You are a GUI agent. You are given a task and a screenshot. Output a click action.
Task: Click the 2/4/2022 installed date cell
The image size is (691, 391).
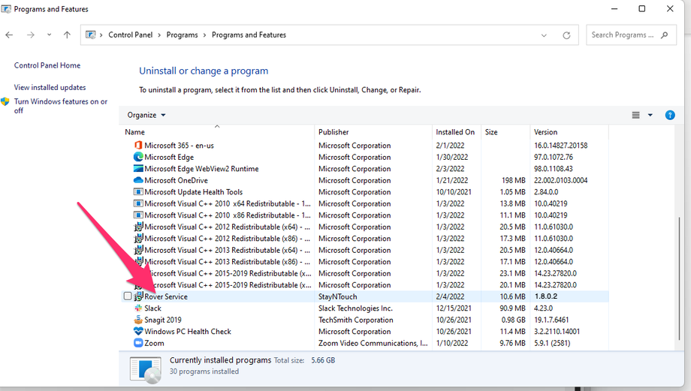click(450, 296)
